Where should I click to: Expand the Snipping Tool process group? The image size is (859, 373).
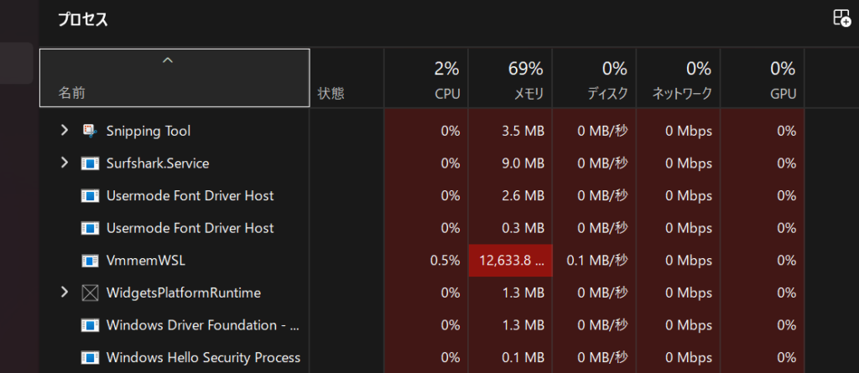pyautogui.click(x=64, y=131)
